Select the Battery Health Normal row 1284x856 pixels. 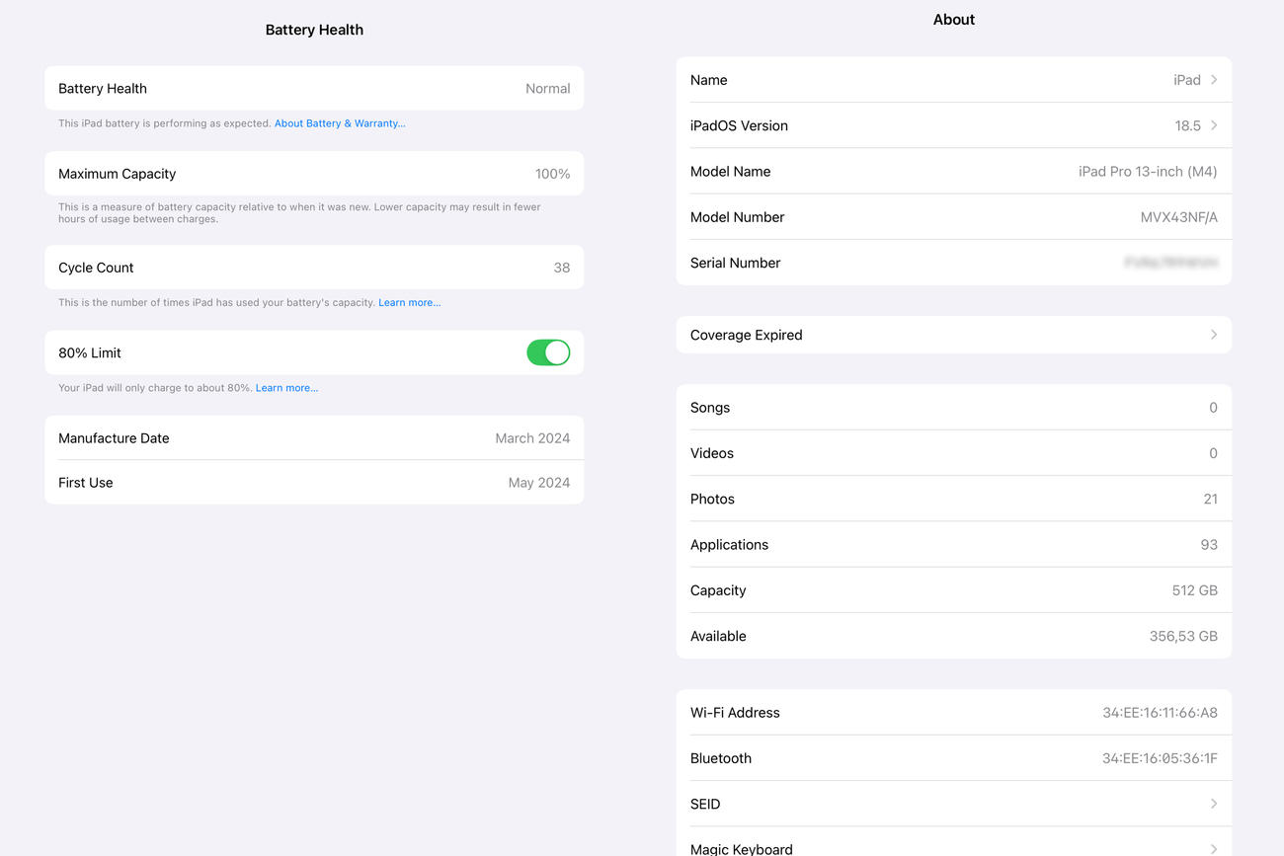314,89
